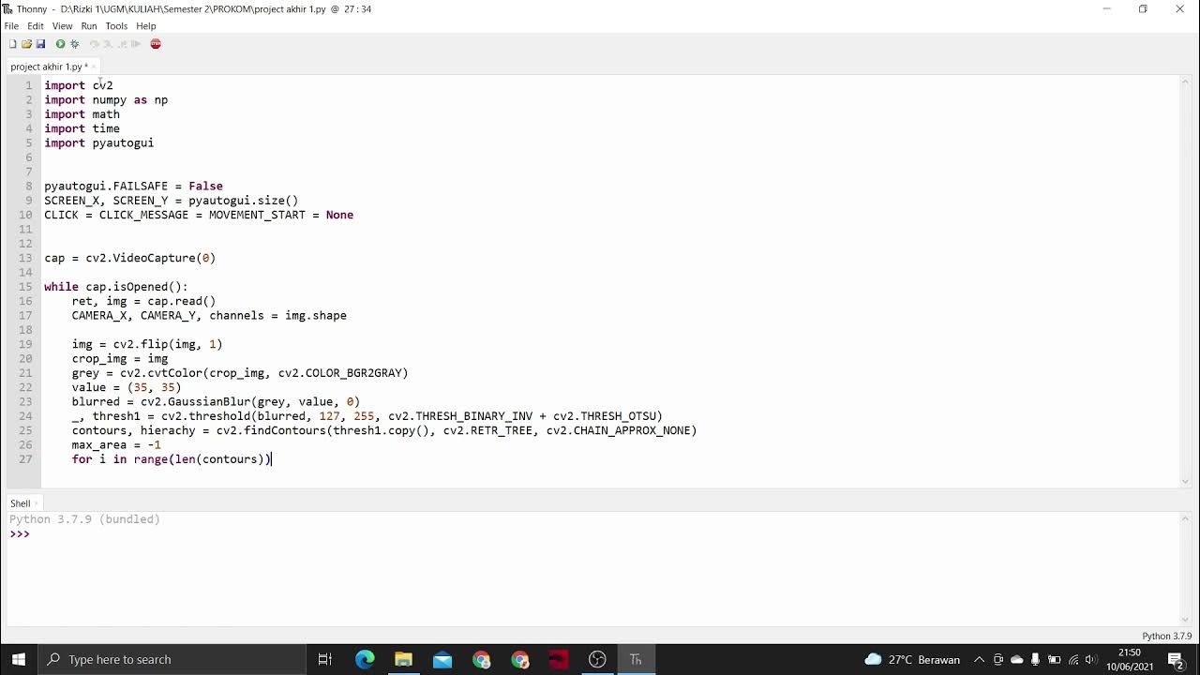Open first Google Chrome taskbar icon
Screen dimensions: 1200x675
click(482, 659)
